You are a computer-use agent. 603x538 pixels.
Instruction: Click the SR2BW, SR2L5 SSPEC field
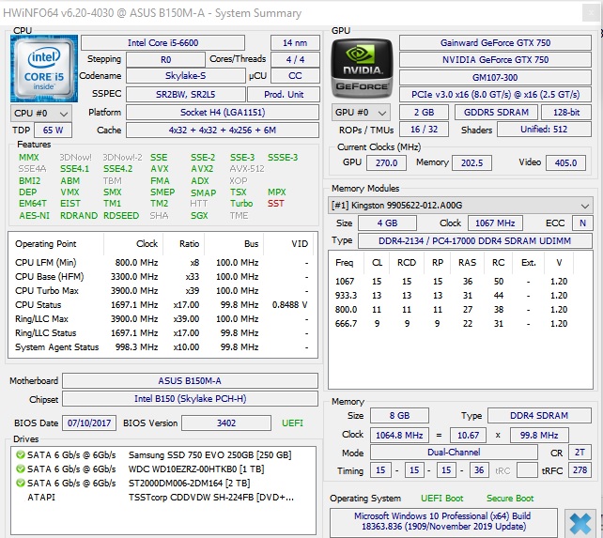point(186,94)
